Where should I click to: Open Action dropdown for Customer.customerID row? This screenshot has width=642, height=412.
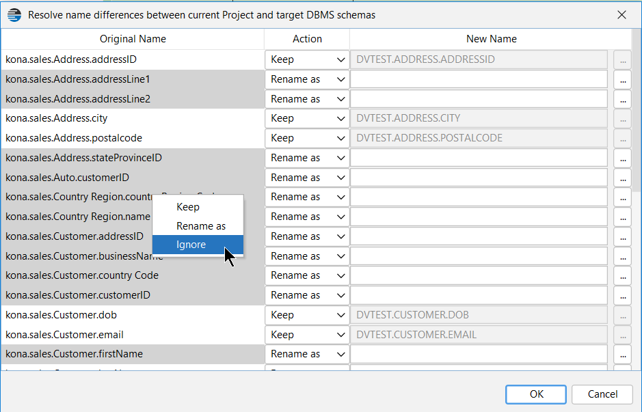click(x=307, y=295)
